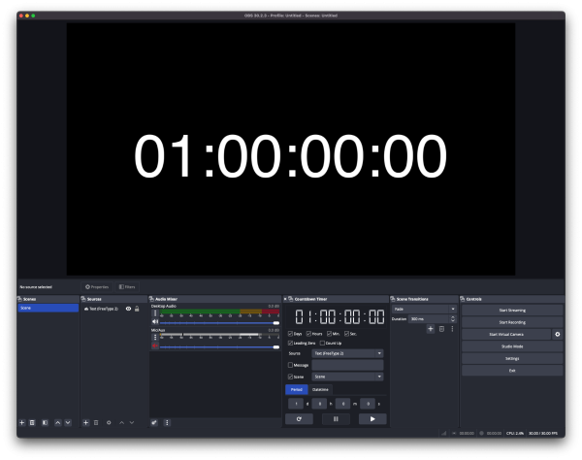Unmute the Mic/Aux speaker icon
This screenshot has width=582, height=460.
coord(155,346)
